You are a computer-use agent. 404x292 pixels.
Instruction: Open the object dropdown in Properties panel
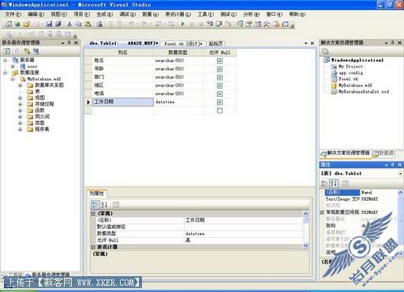click(400, 173)
